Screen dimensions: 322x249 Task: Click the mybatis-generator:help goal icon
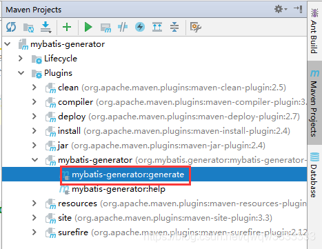click(x=64, y=190)
